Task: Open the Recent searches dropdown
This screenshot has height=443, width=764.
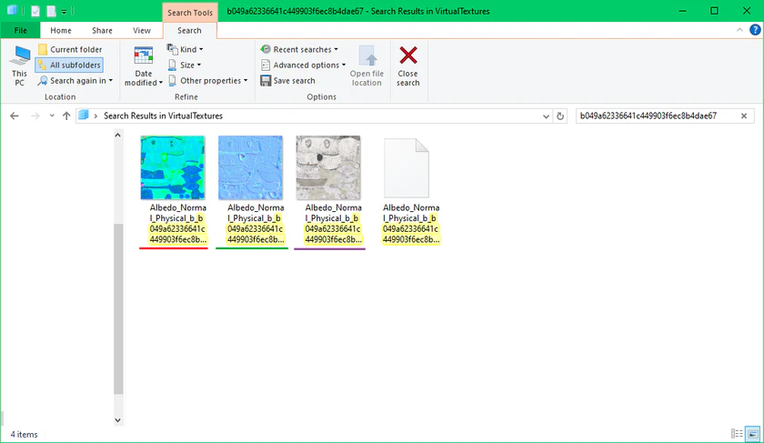Action: (x=299, y=49)
